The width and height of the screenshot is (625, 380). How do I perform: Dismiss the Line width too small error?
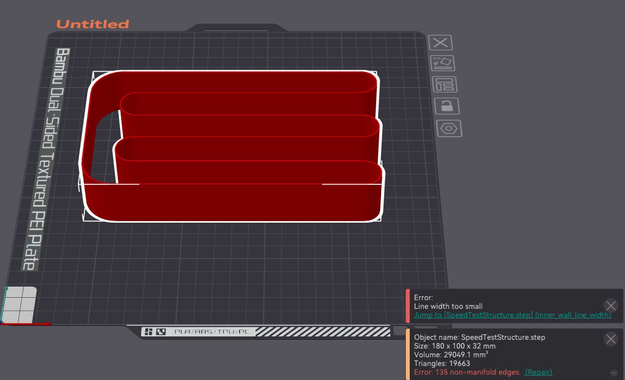click(610, 305)
